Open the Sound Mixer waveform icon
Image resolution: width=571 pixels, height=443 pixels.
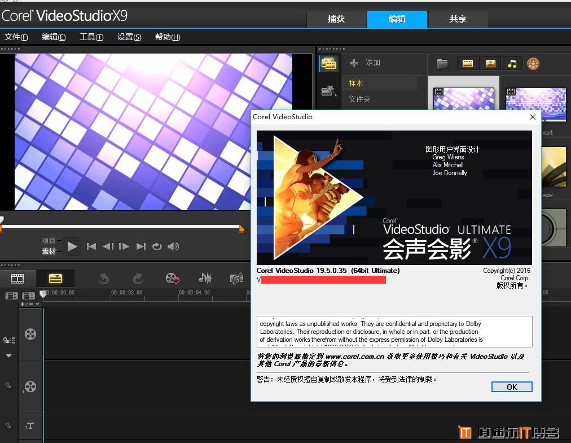(206, 279)
